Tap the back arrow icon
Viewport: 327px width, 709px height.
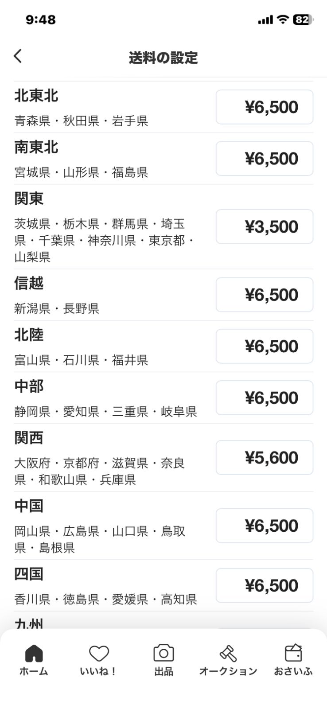click(18, 56)
